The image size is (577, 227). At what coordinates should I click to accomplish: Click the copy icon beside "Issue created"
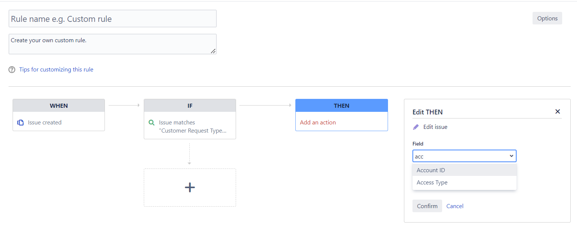pos(21,122)
